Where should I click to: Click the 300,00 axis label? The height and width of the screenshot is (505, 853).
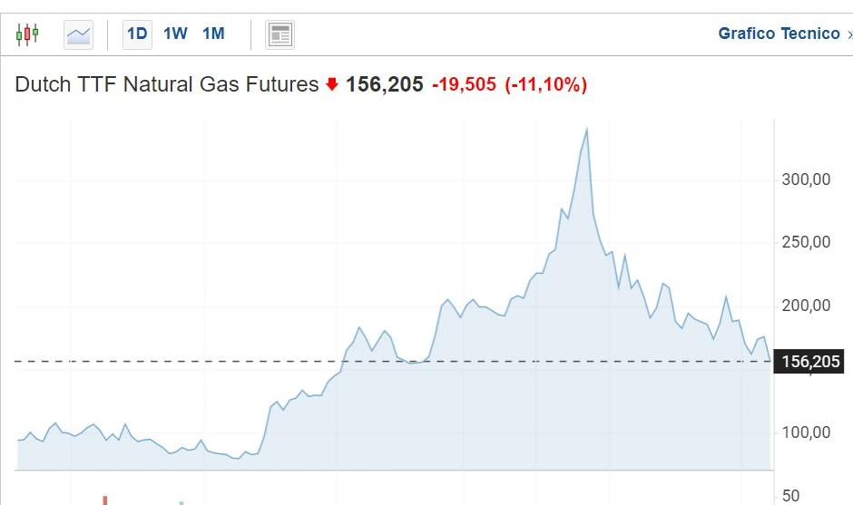tap(806, 180)
